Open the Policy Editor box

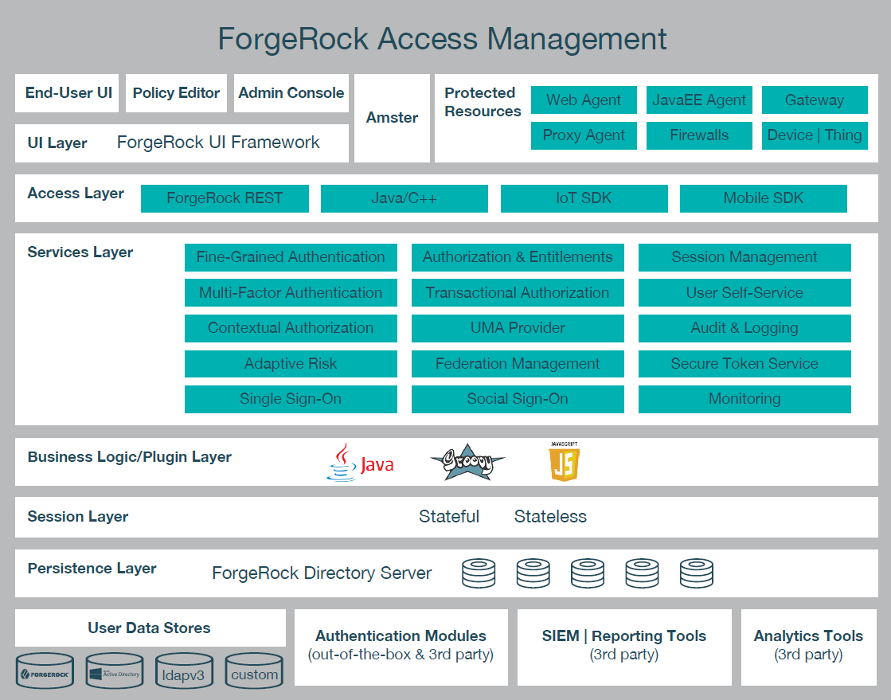tap(176, 93)
